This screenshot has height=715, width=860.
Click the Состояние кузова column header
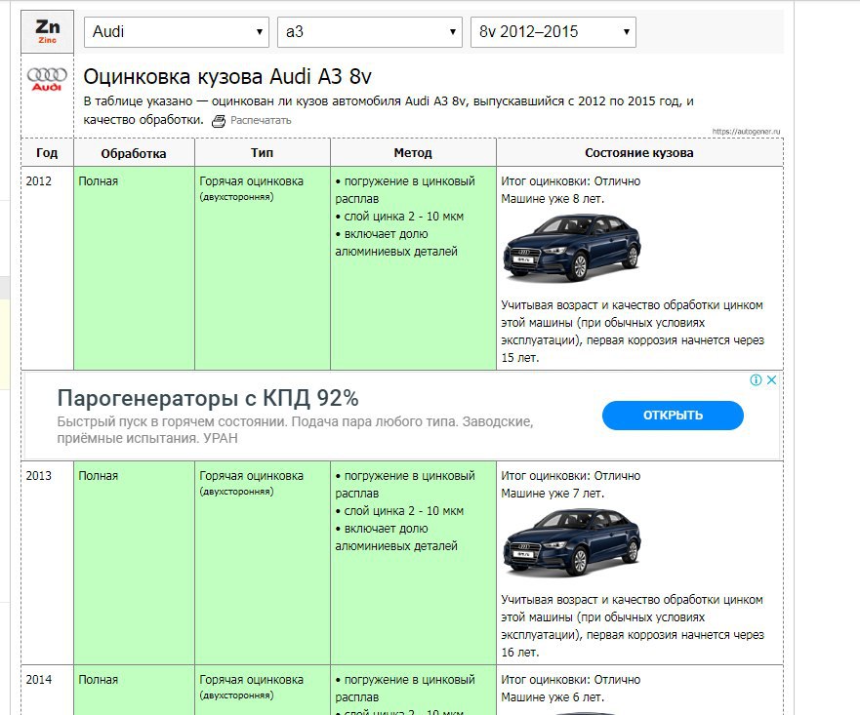[639, 153]
